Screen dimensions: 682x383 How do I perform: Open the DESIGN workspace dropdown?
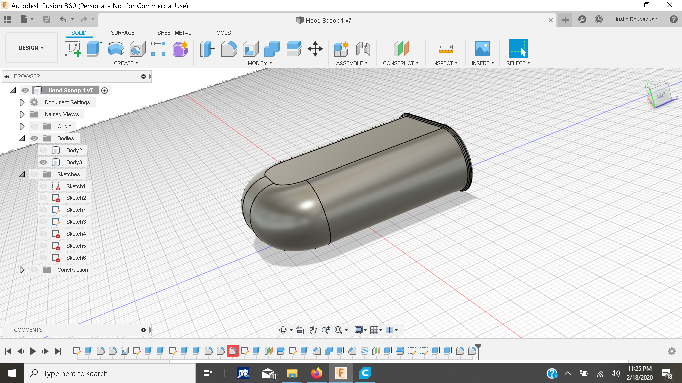point(32,48)
